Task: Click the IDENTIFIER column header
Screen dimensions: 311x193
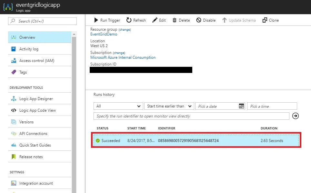Action: pyautogui.click(x=166, y=128)
